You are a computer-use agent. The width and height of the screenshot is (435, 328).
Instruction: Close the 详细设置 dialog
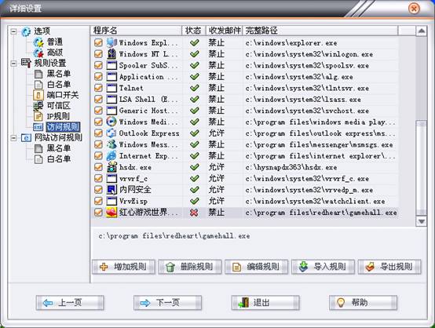click(414, 9)
